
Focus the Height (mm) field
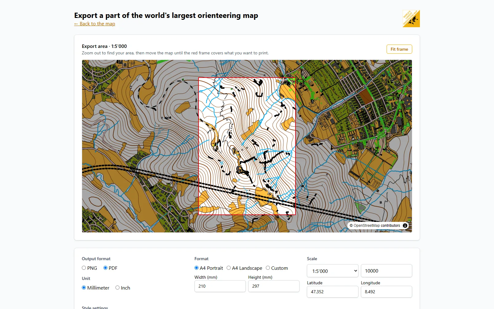coord(274,286)
